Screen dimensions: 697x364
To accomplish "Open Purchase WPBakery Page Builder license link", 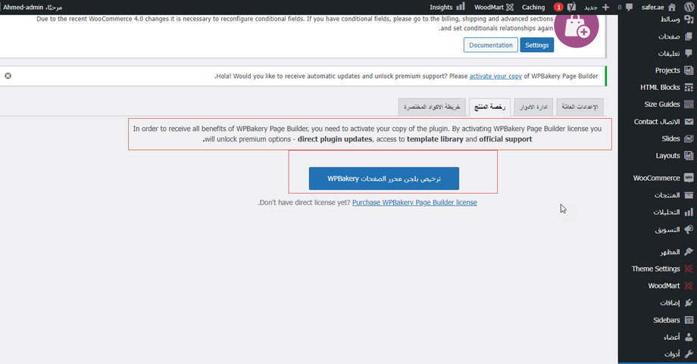I will coord(414,202).
